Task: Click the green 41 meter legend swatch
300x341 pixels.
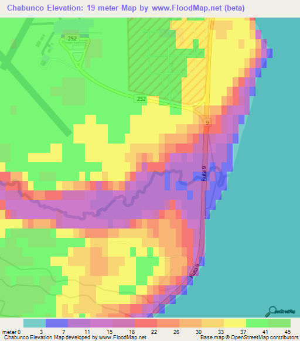Action: [x=257, y=323]
